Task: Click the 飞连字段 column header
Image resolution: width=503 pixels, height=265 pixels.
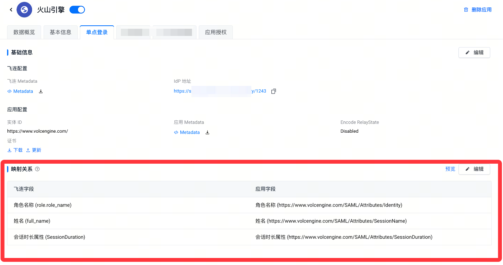Action: point(128,189)
